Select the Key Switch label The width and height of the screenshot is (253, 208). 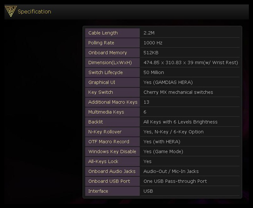100,92
